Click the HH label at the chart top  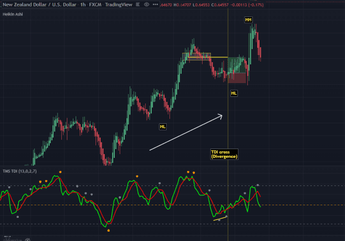coord(248,20)
